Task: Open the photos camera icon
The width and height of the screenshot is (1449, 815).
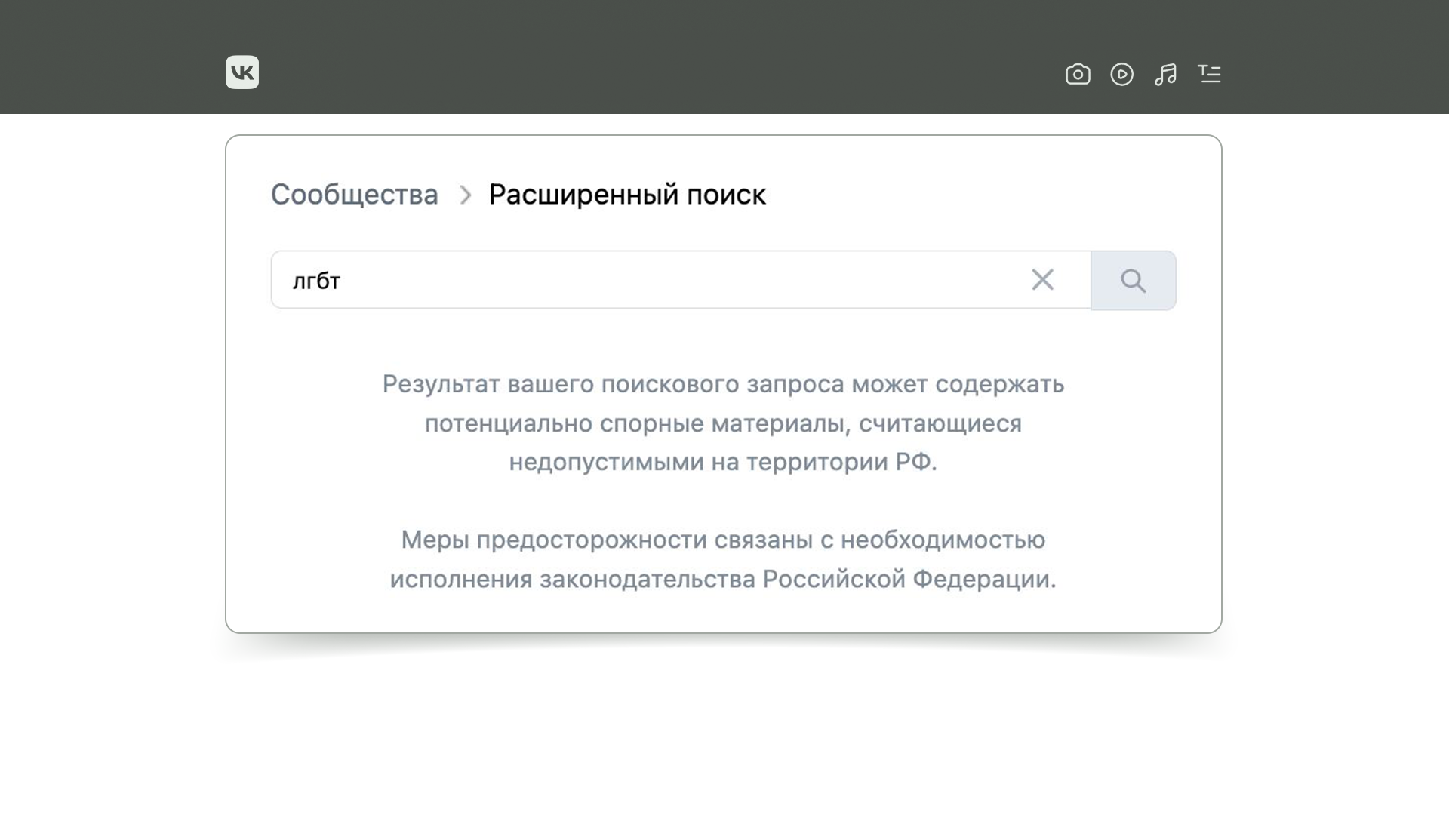Action: point(1078,74)
